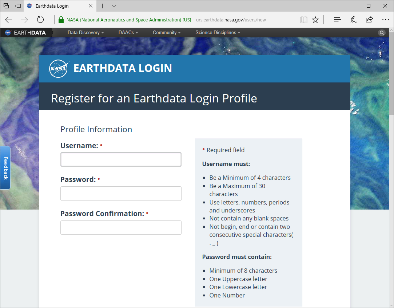The image size is (394, 308).
Task: Minimize the browser window
Action: [352, 6]
